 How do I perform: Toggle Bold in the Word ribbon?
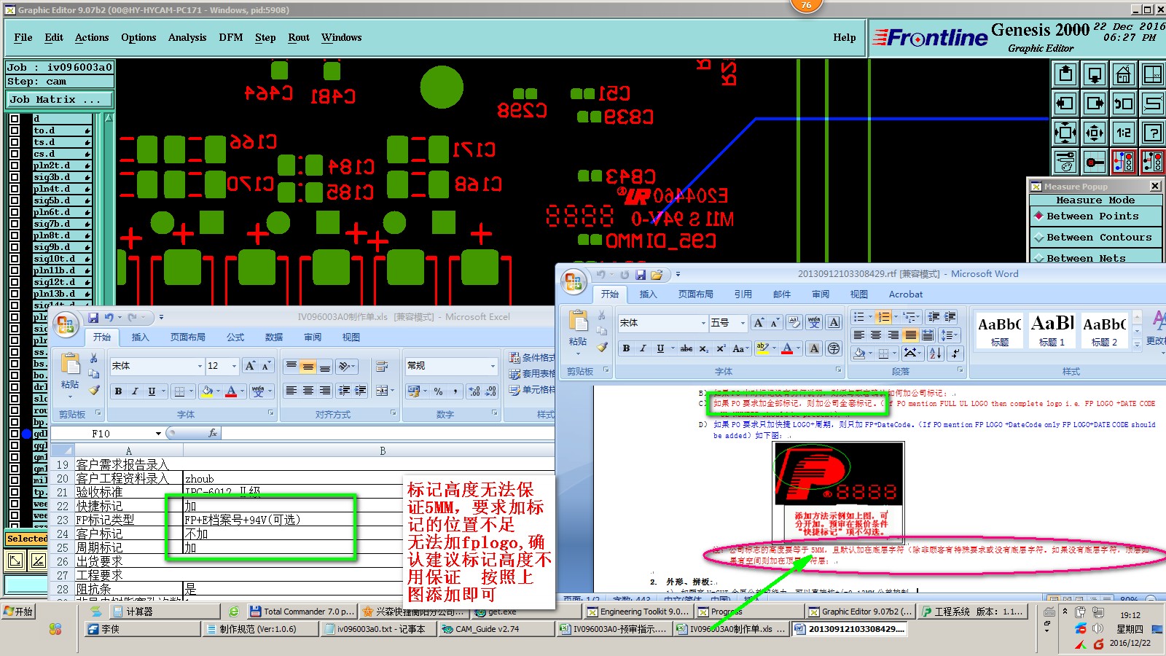(x=626, y=348)
